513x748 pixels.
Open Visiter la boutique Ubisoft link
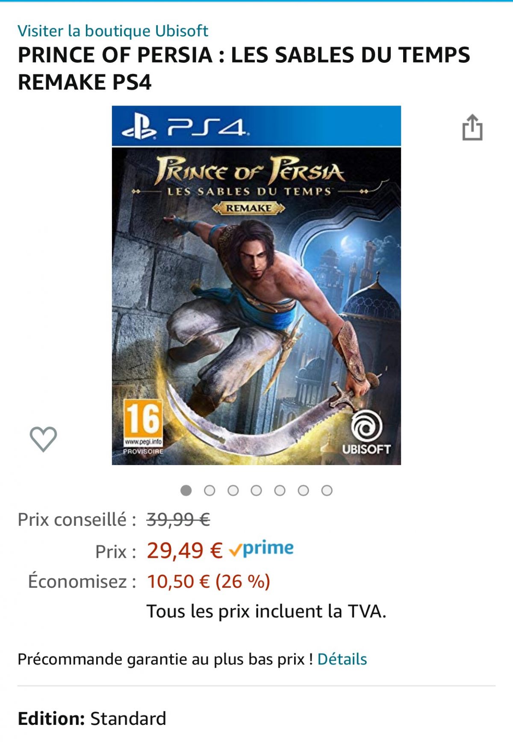click(113, 31)
